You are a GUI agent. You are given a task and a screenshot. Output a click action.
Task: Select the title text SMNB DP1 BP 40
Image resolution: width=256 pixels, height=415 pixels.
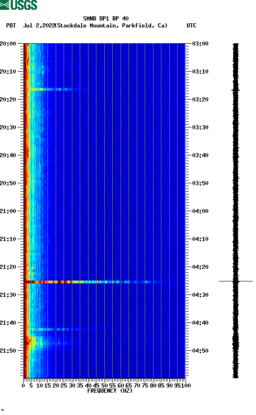point(106,19)
